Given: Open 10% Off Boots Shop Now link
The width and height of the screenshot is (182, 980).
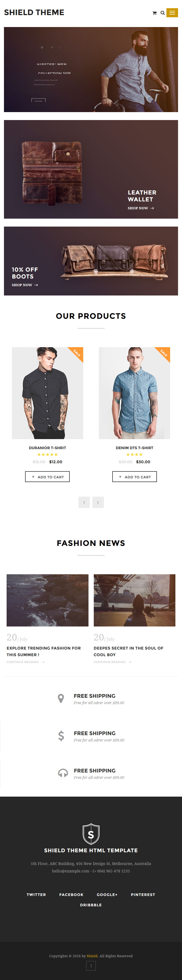Looking at the screenshot, I should coord(25,285).
